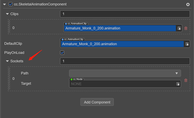Viewport: 194px width, 118px height.
Task: Collapse the cc.SkeletalAnimationComponent section
Action: 4,4
